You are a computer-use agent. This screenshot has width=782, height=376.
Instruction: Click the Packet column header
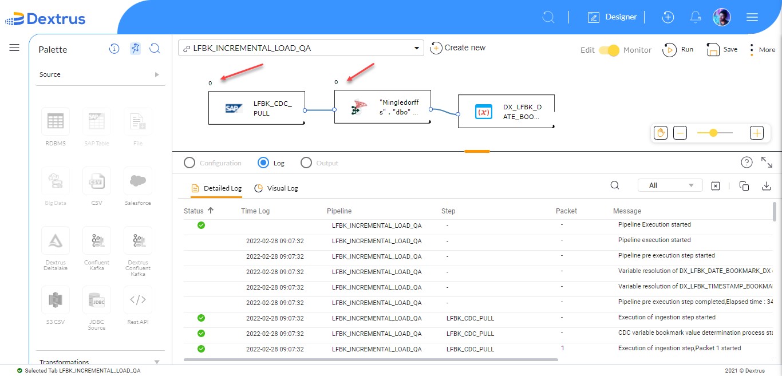[567, 211]
